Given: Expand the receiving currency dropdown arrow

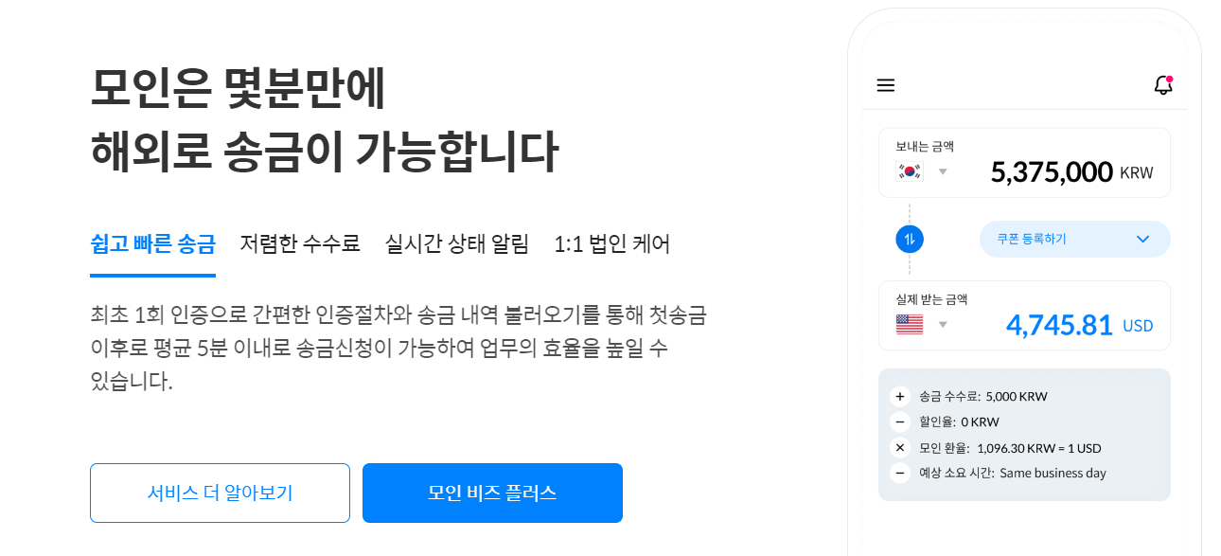Looking at the screenshot, I should (x=943, y=325).
